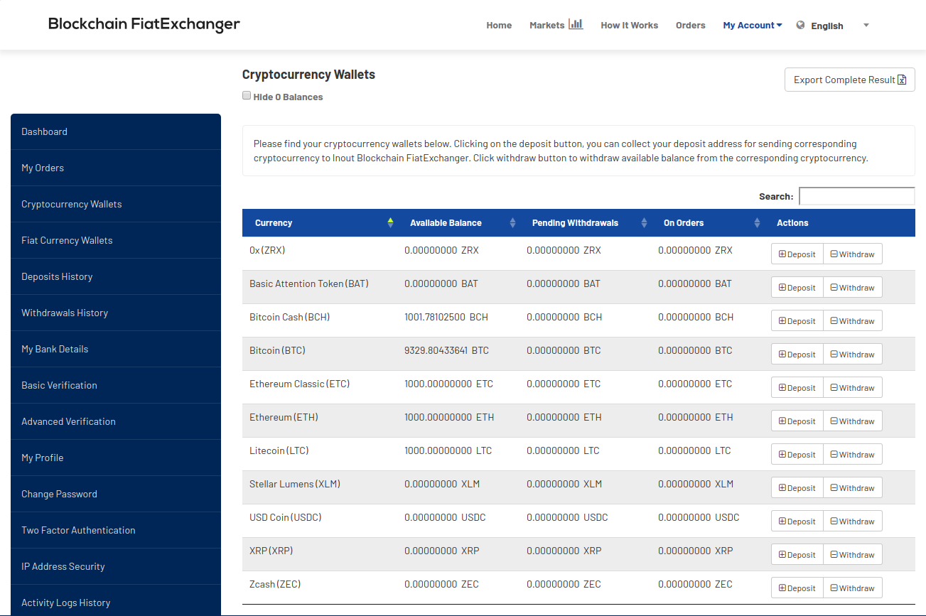Enable the Hide 0 Balances checkbox
The width and height of the screenshot is (926, 616).
[x=247, y=94]
